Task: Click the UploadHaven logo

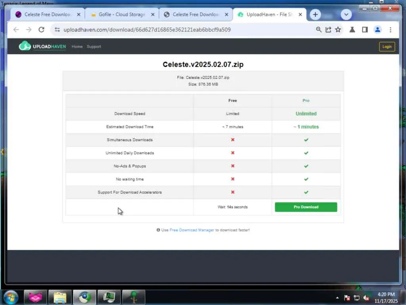Action: tap(42, 46)
